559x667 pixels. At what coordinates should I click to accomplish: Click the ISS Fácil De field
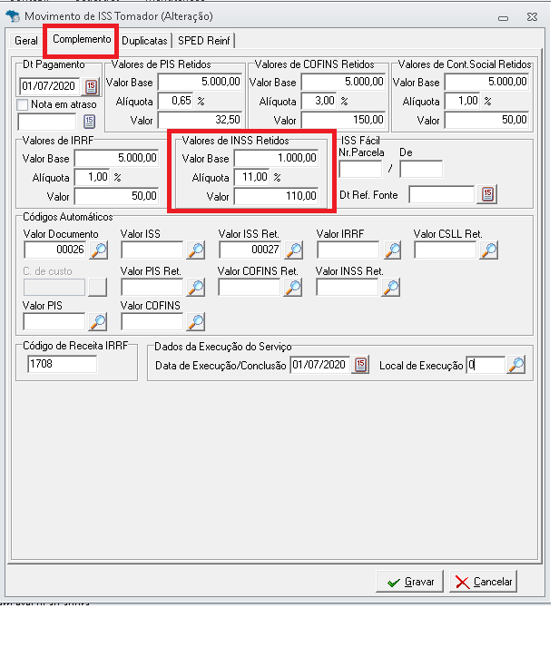click(x=421, y=169)
